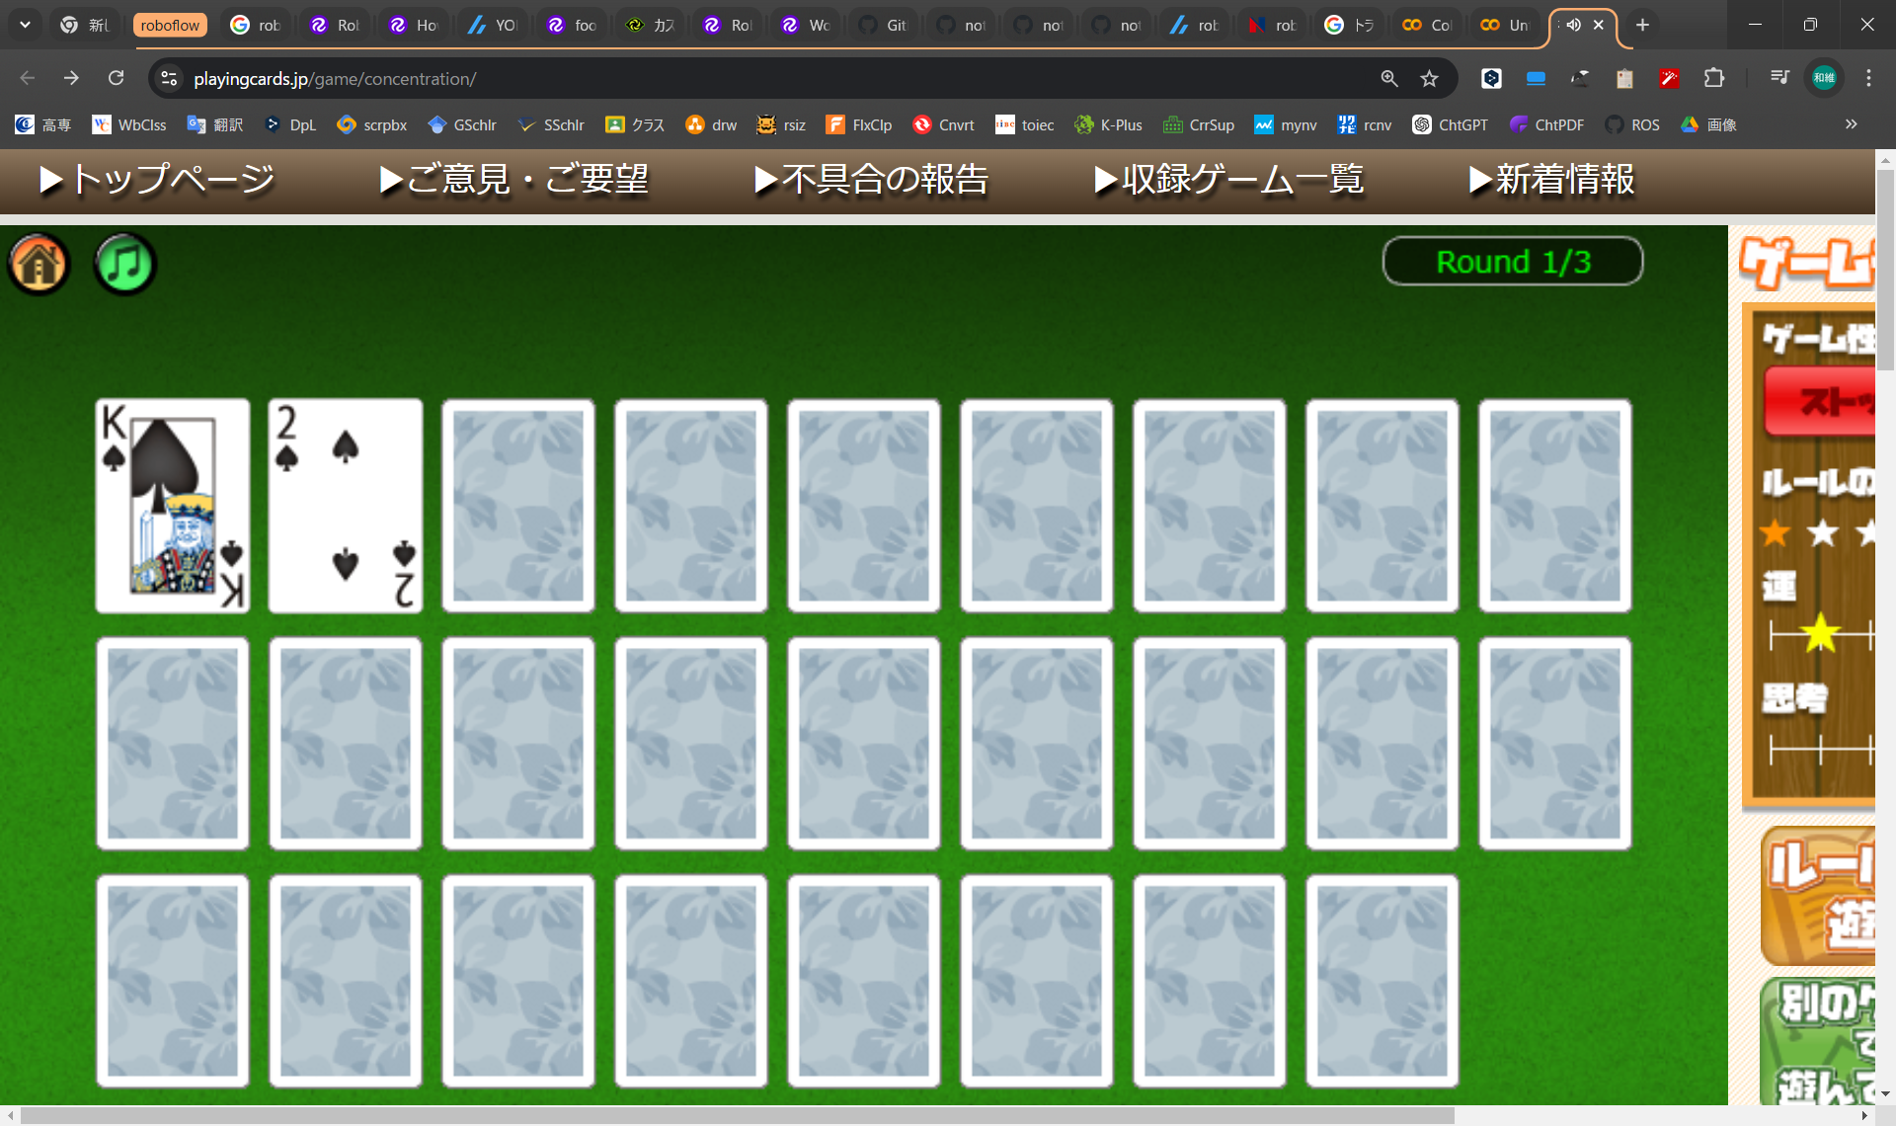Image resolution: width=1896 pixels, height=1126 pixels.
Task: Open the WbClss bookmark
Action: click(129, 124)
